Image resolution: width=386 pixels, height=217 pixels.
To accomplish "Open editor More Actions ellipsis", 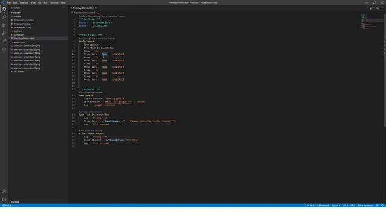I will (382, 8).
